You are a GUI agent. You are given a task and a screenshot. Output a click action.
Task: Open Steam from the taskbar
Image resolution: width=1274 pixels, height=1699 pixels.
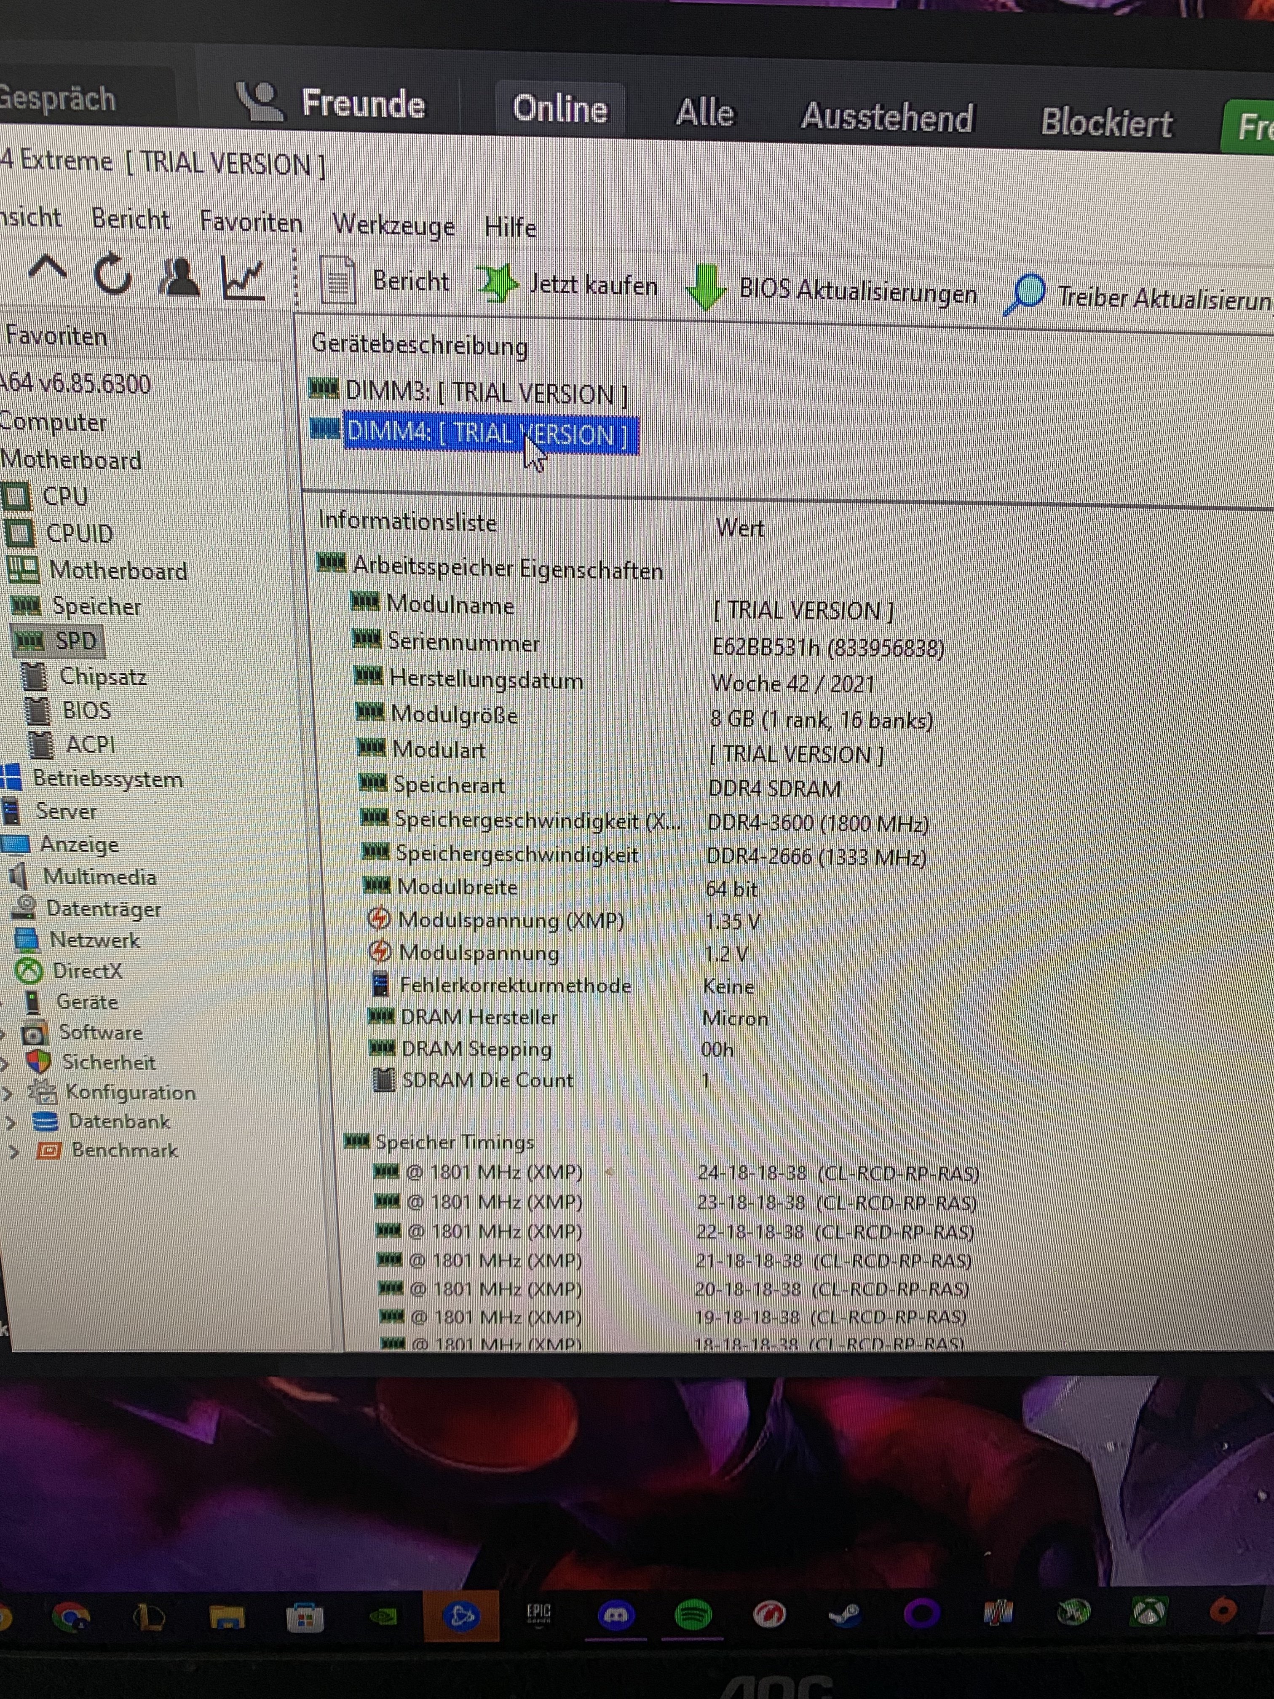845,1614
